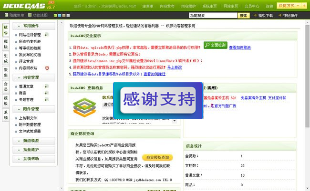Click the sidebar scroll-up arrow

tap(62, 23)
